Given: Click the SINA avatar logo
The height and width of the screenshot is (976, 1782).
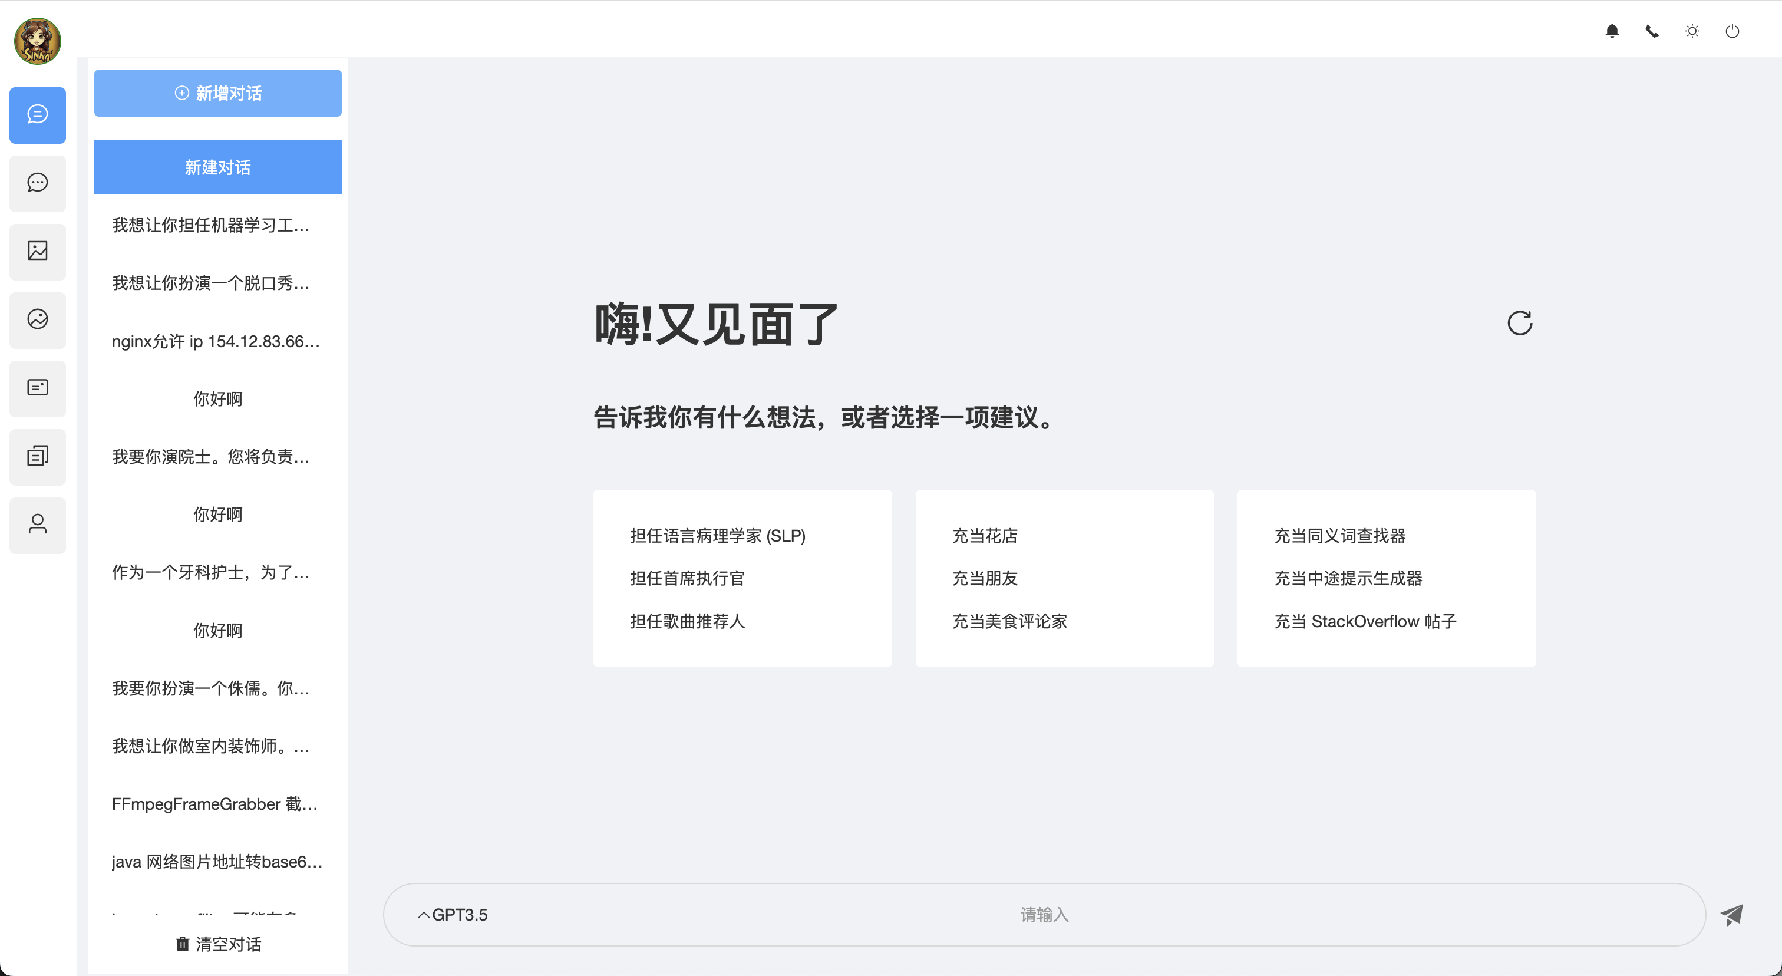Looking at the screenshot, I should point(37,41).
